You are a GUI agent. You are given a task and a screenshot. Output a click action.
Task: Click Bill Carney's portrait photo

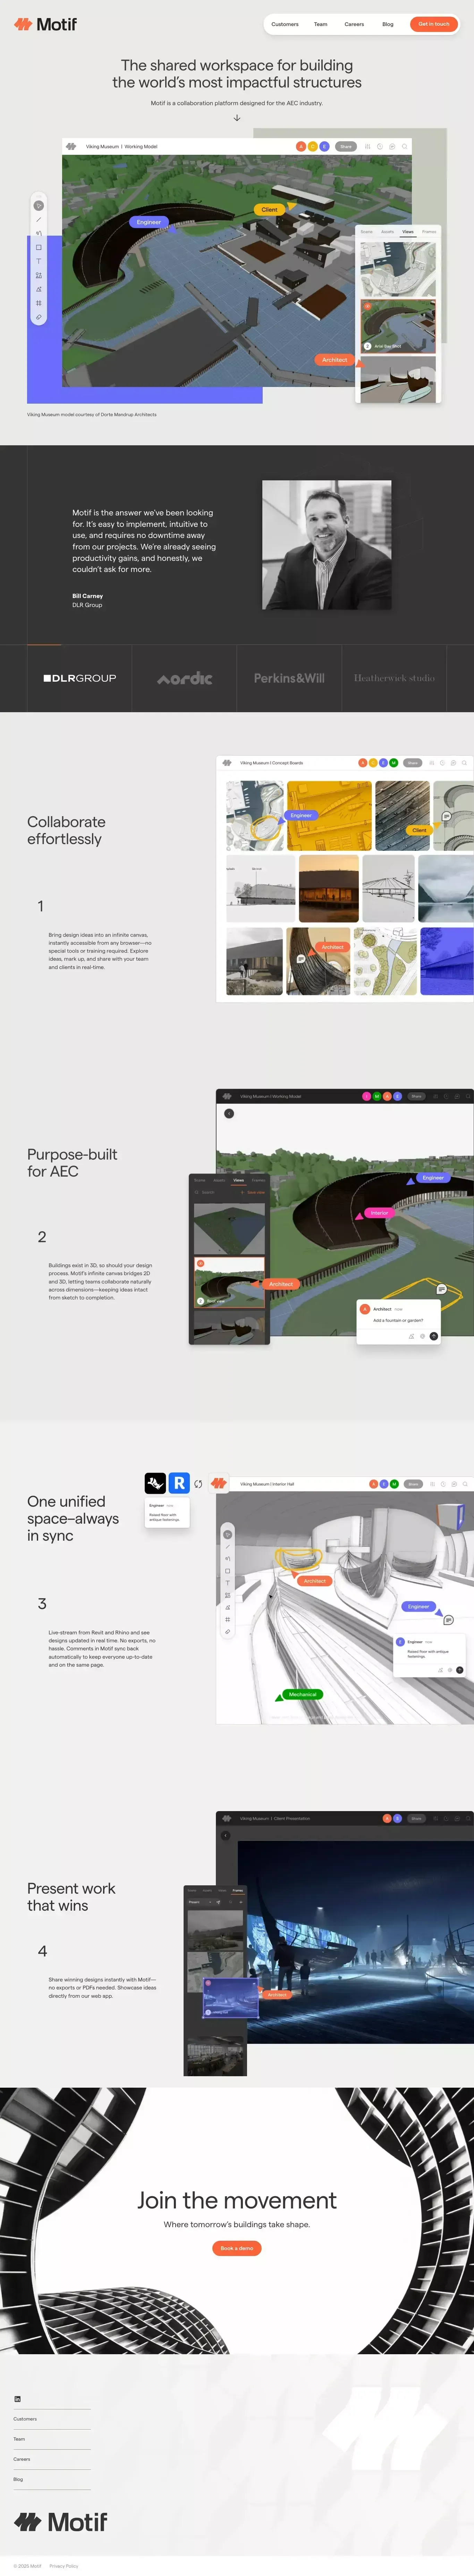[327, 545]
